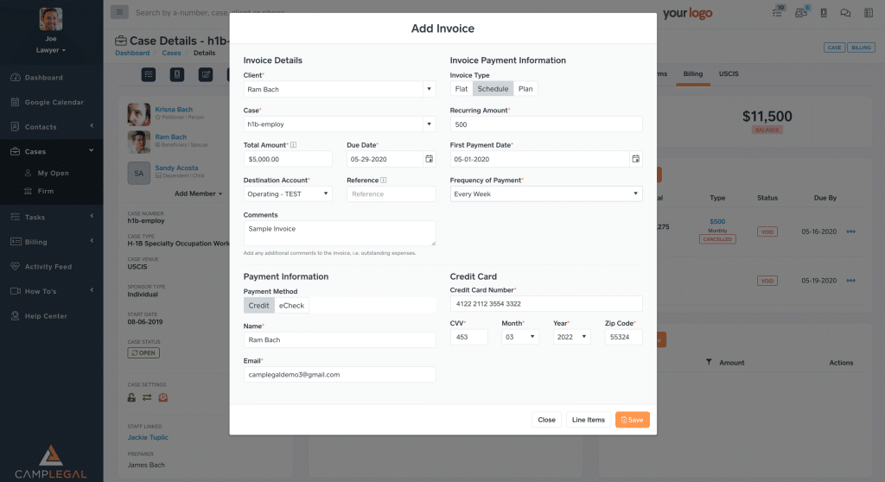The height and width of the screenshot is (482, 885).
Task: Expand the Joe Lawyer user menu
Action: point(51,49)
